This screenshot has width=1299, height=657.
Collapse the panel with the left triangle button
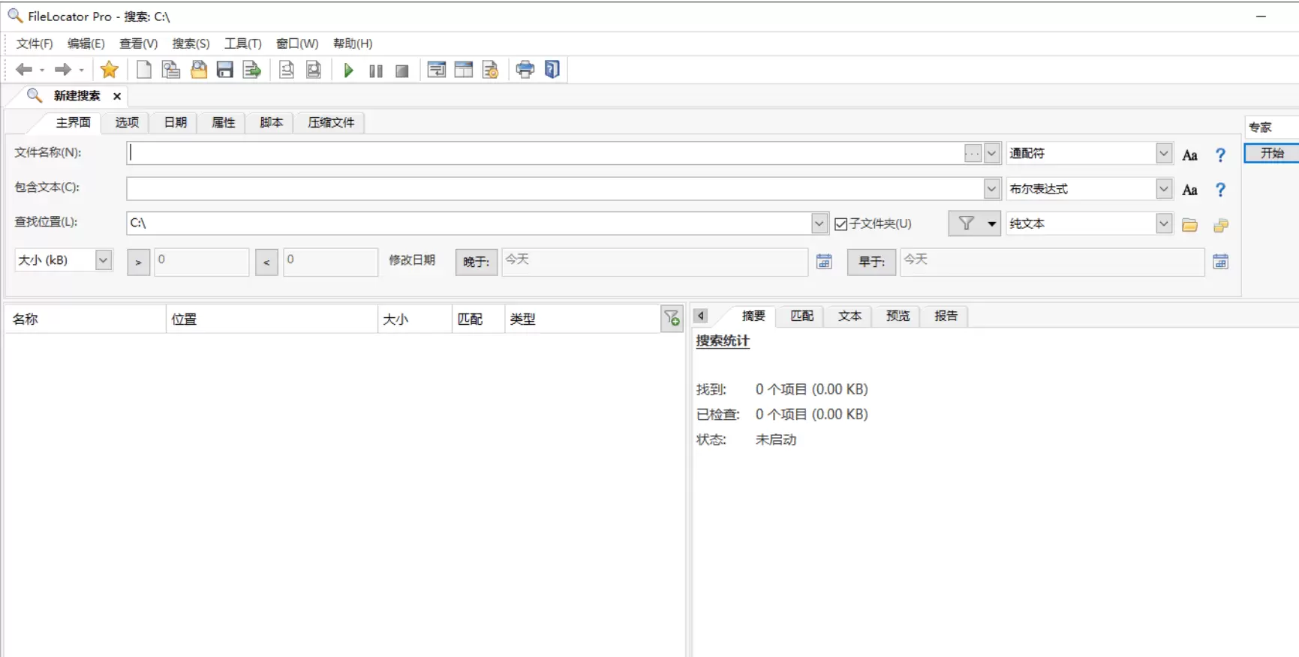[701, 316]
